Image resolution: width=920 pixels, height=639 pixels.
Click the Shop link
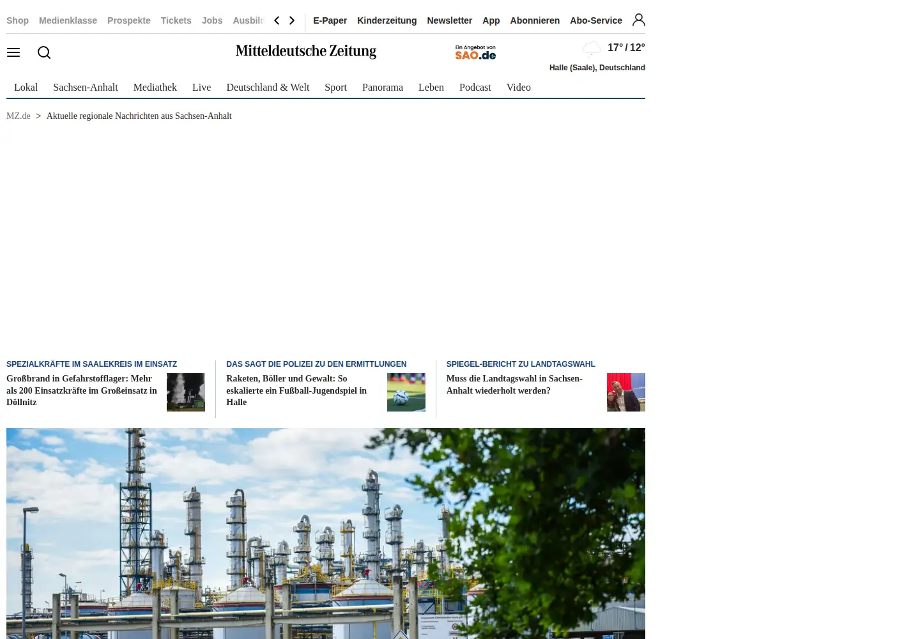[17, 20]
